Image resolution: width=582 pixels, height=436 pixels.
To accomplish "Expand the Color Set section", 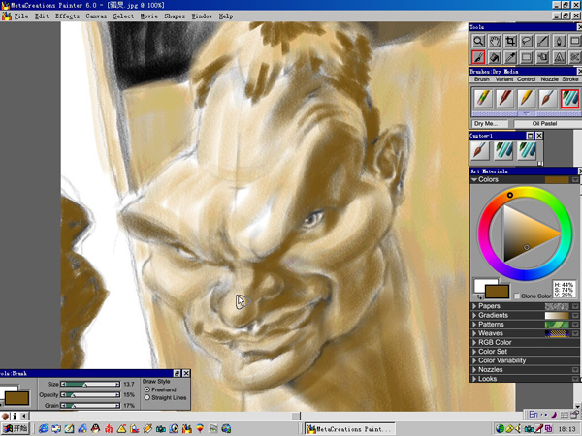I will 474,352.
